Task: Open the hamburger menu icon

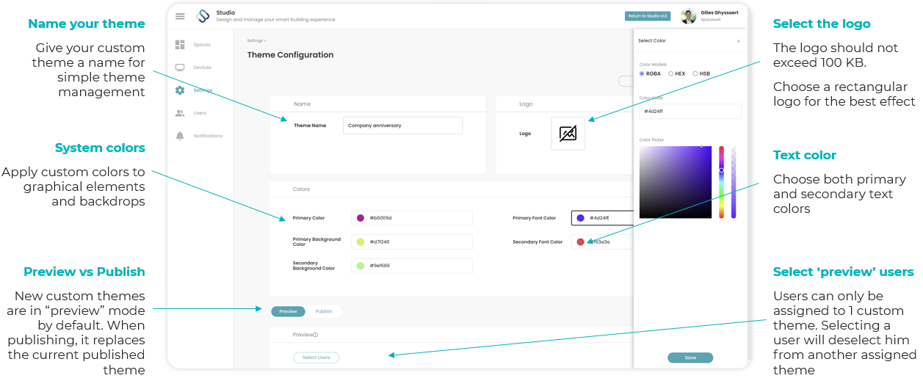Action: click(x=180, y=16)
